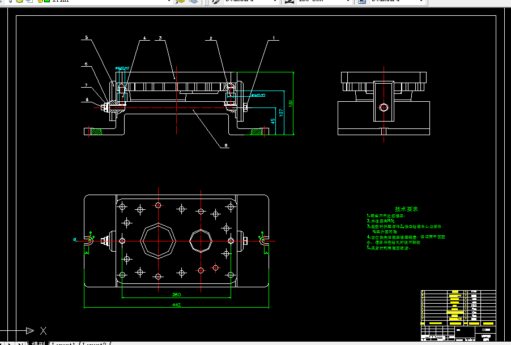
Task: Click part balloon number 5
Action: coord(86,37)
